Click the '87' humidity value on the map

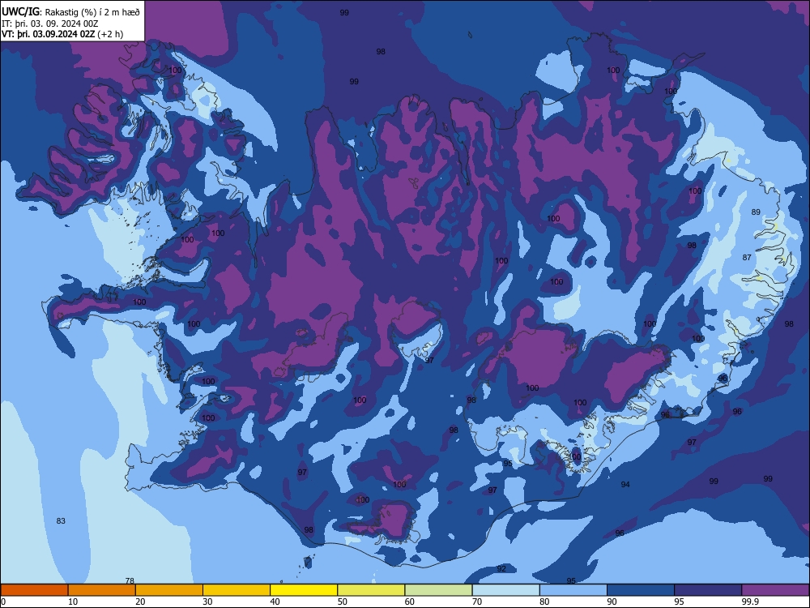pyautogui.click(x=747, y=258)
